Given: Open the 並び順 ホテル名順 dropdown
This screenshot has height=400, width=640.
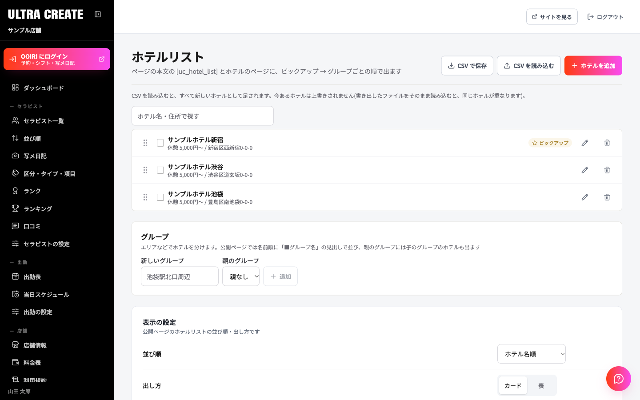Looking at the screenshot, I should (x=532, y=354).
